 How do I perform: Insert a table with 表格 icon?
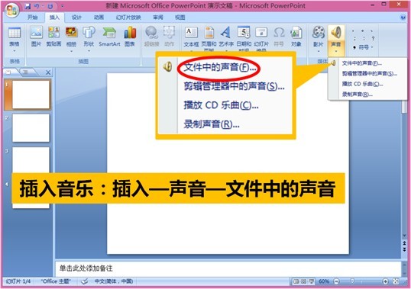15,38
